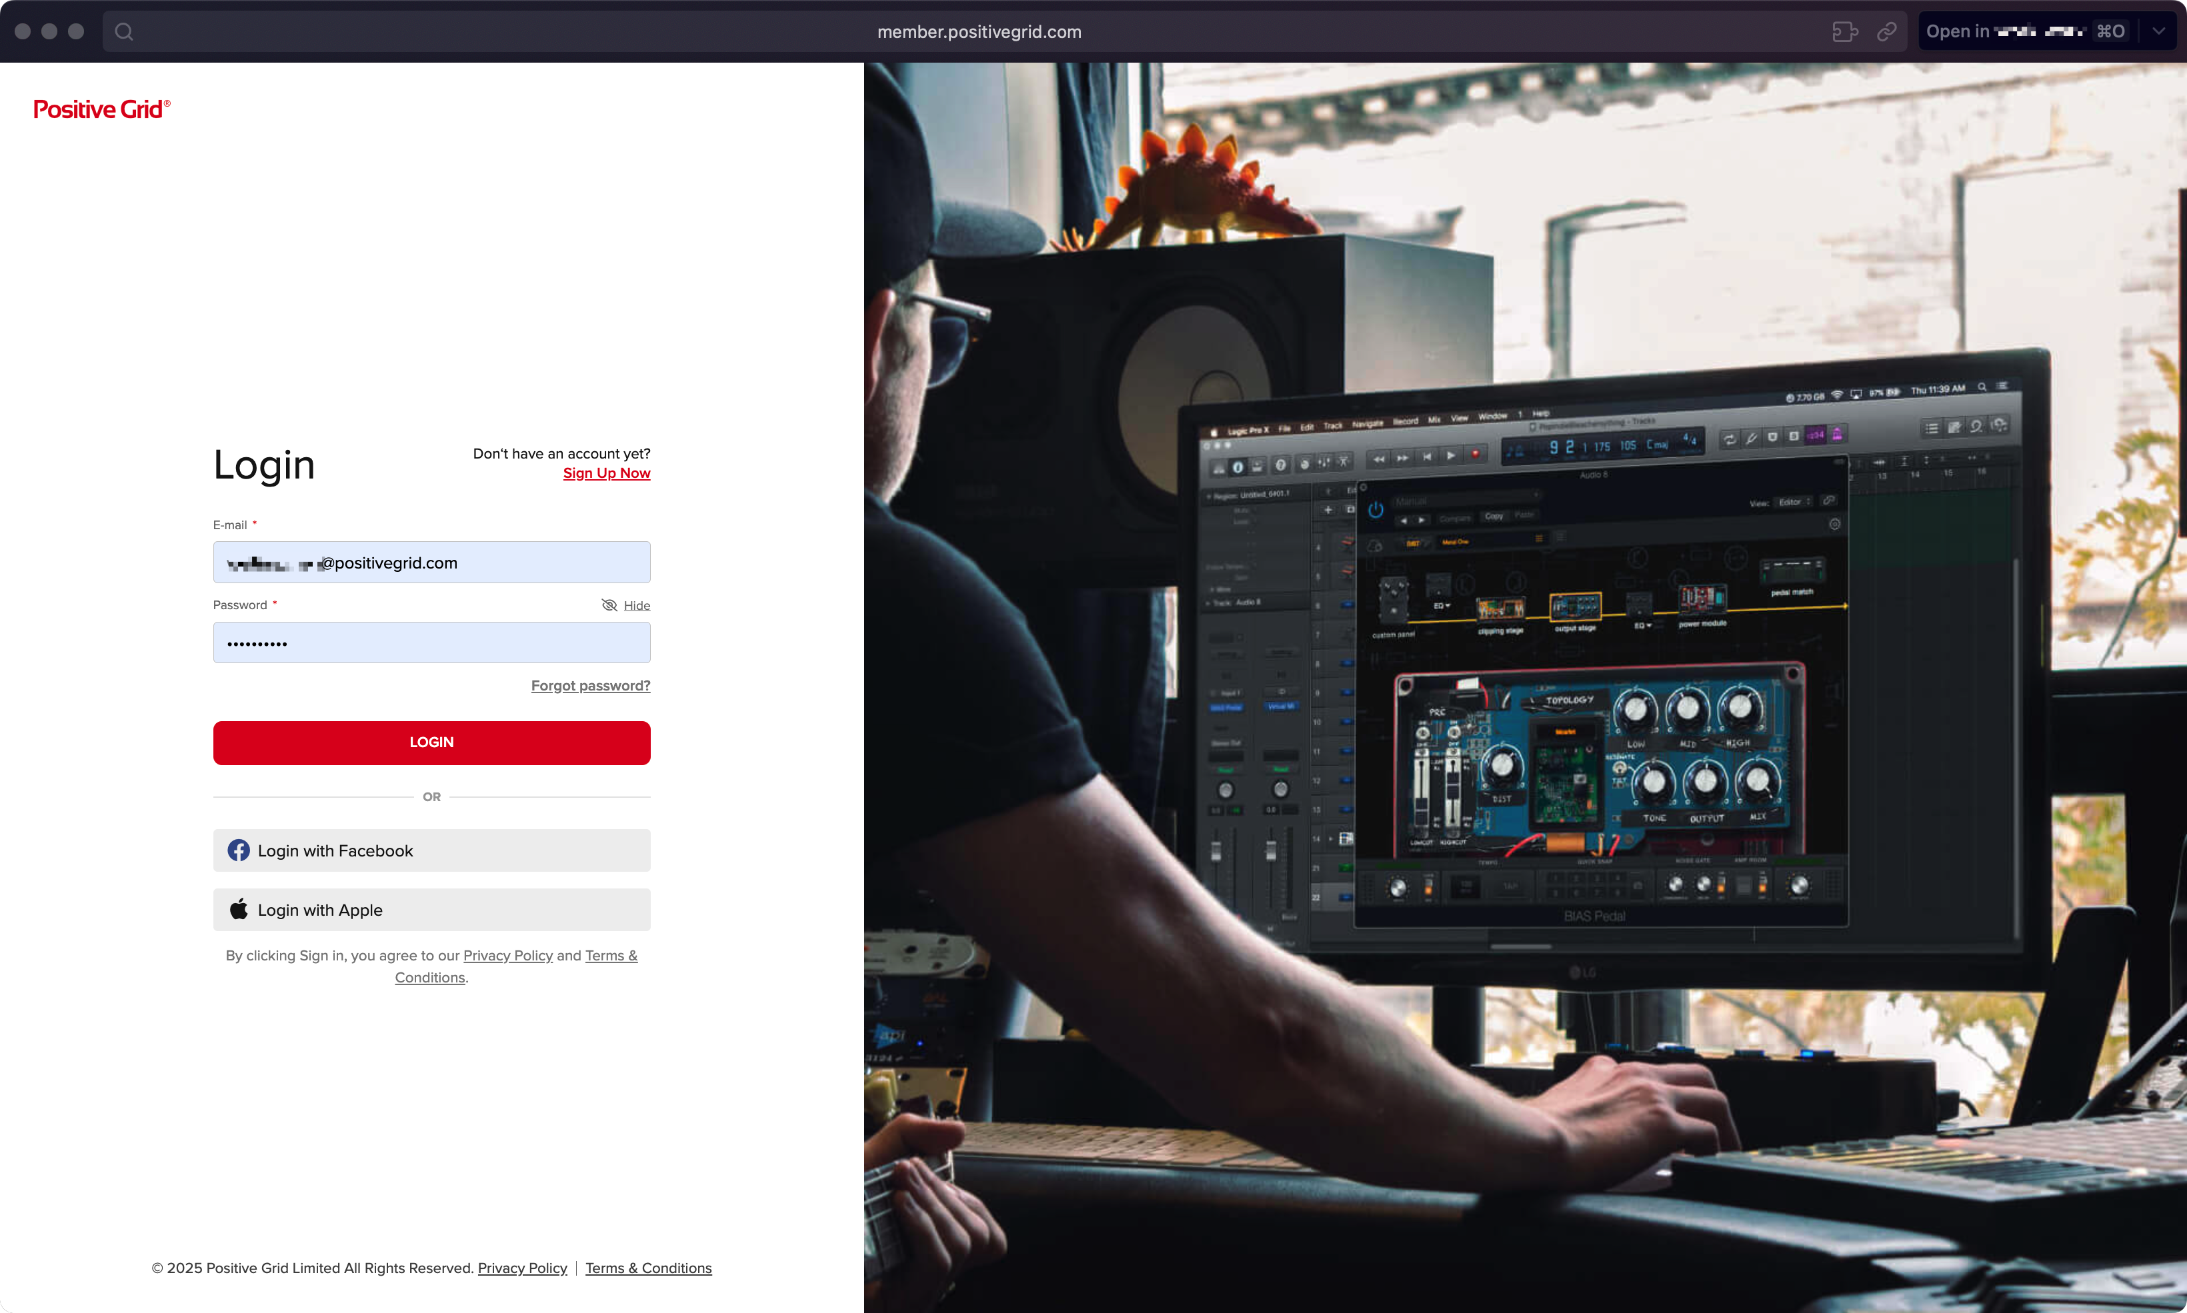Screen dimensions: 2187x1313
Task: Click the magnifier search icon in address bar
Action: 124,32
